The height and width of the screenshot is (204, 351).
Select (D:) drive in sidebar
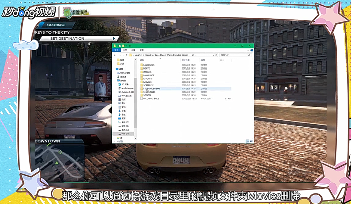click(x=124, y=126)
